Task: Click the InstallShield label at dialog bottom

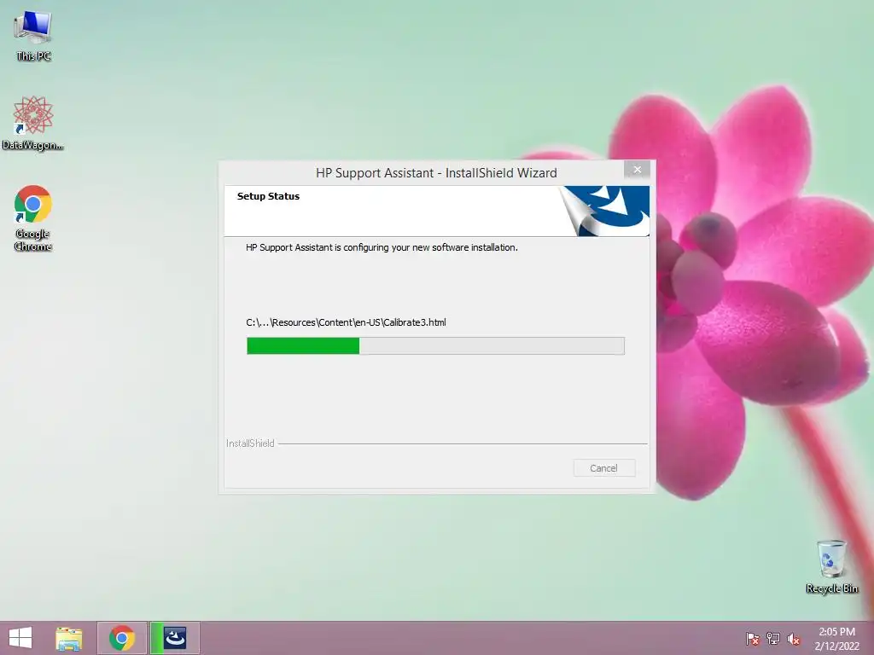Action: point(250,443)
